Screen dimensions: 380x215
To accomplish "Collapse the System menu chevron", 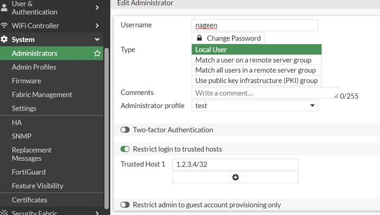I will 97,39.
